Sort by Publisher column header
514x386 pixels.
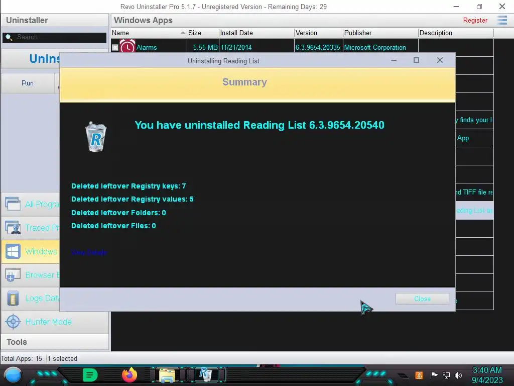point(380,33)
